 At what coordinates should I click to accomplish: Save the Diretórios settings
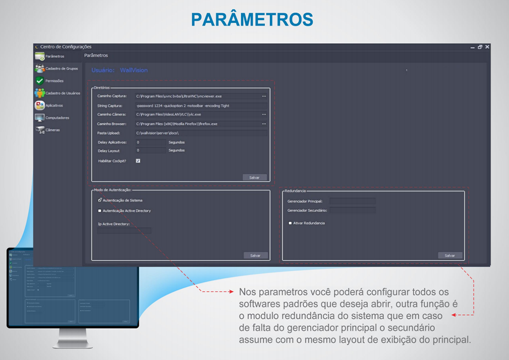point(254,177)
